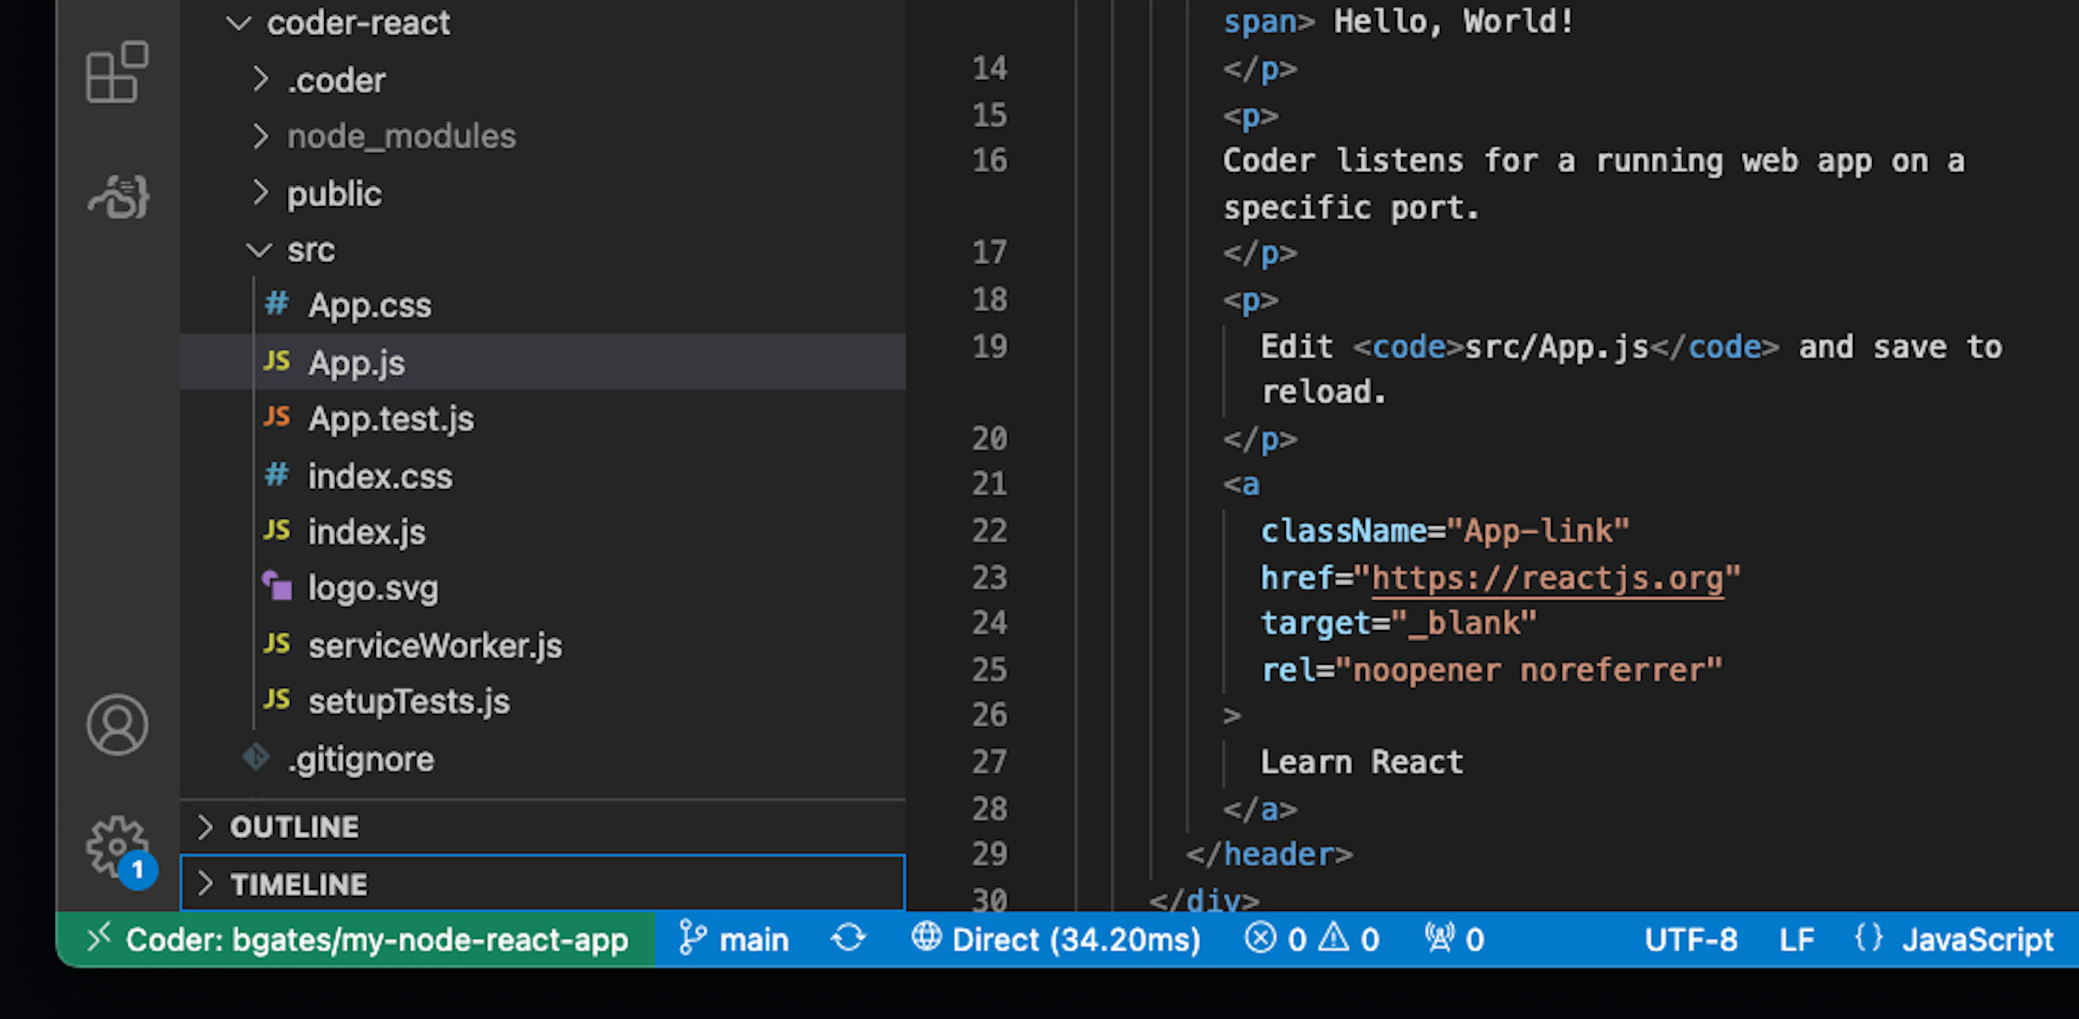Click the closing </header> tag
2079x1019 pixels.
click(1269, 854)
